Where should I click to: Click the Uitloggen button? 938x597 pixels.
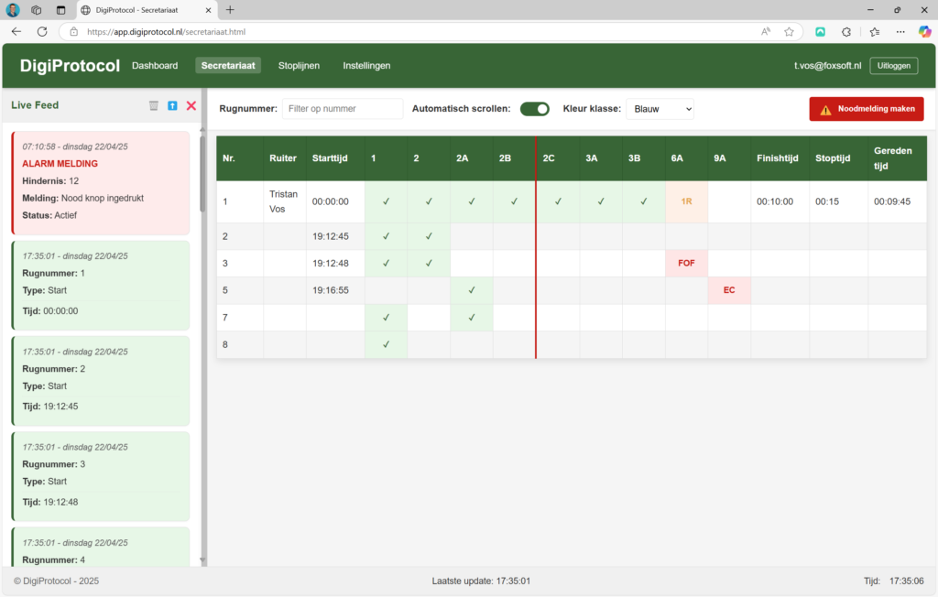[894, 66]
